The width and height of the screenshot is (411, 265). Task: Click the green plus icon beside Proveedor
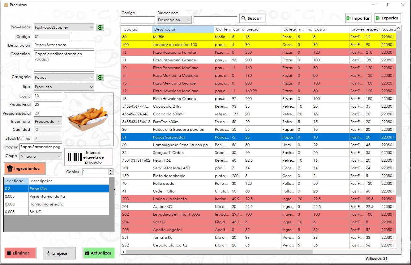tap(100, 27)
